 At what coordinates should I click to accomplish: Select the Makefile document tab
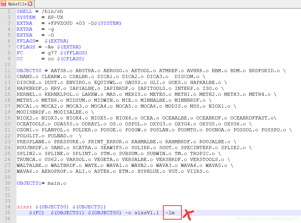(17, 4)
